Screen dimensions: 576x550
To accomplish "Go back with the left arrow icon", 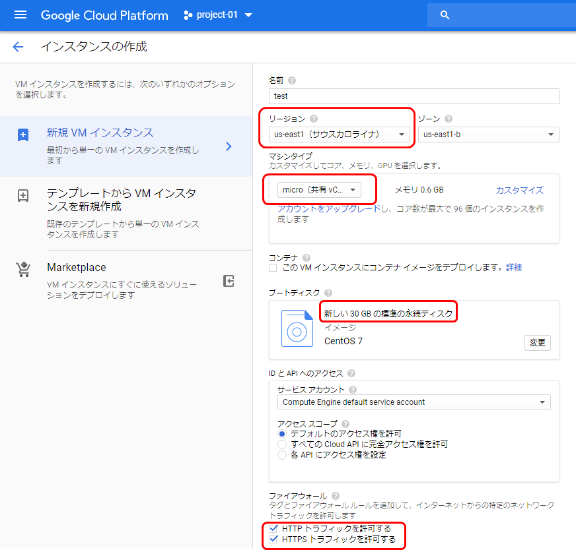I will (x=18, y=47).
